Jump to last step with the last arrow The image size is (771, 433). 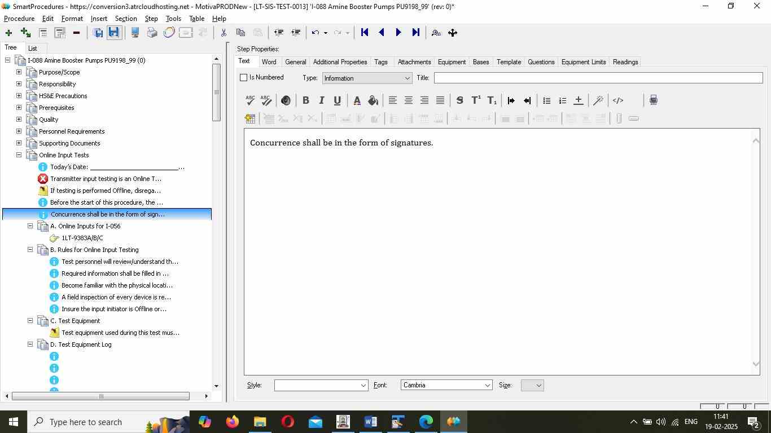416,33
